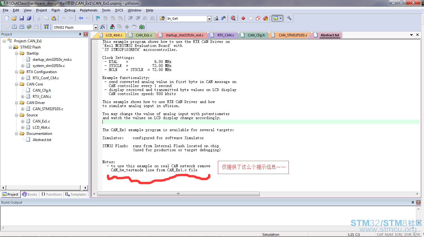Viewport: 424px width, 237px height.
Task: Click Manage Project Items colored blocks icon
Action: point(112,27)
